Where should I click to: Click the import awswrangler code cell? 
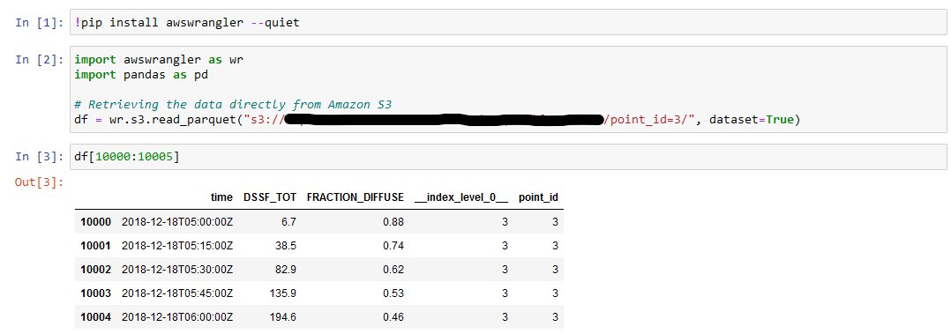(508, 90)
